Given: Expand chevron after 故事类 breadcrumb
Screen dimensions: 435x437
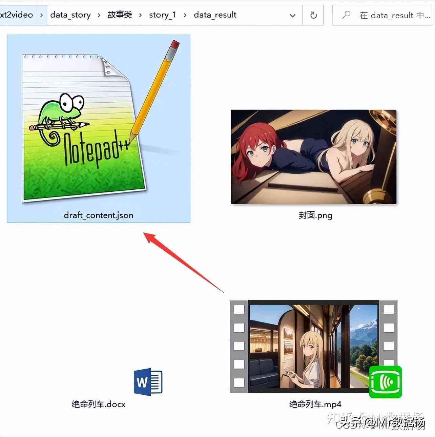Looking at the screenshot, I should coord(140,15).
